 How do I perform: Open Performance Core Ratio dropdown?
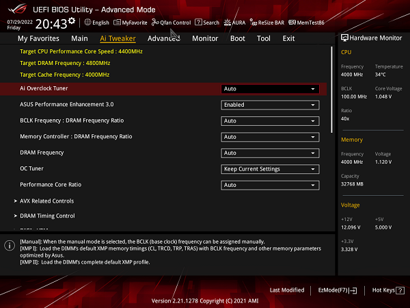click(x=270, y=185)
